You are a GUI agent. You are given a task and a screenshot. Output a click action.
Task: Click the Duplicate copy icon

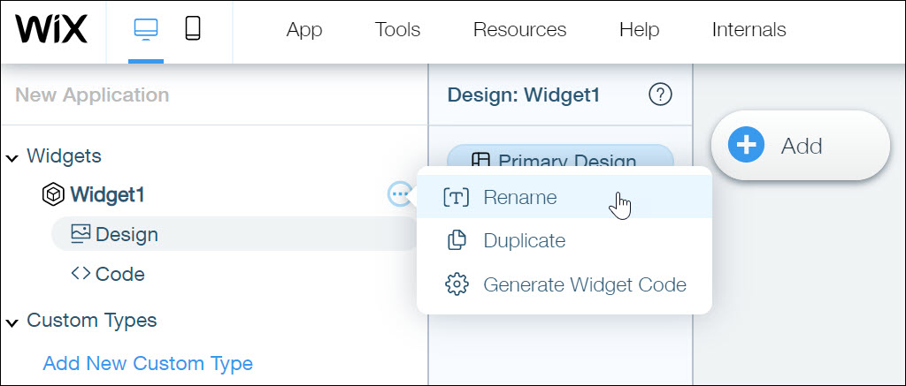click(x=456, y=240)
